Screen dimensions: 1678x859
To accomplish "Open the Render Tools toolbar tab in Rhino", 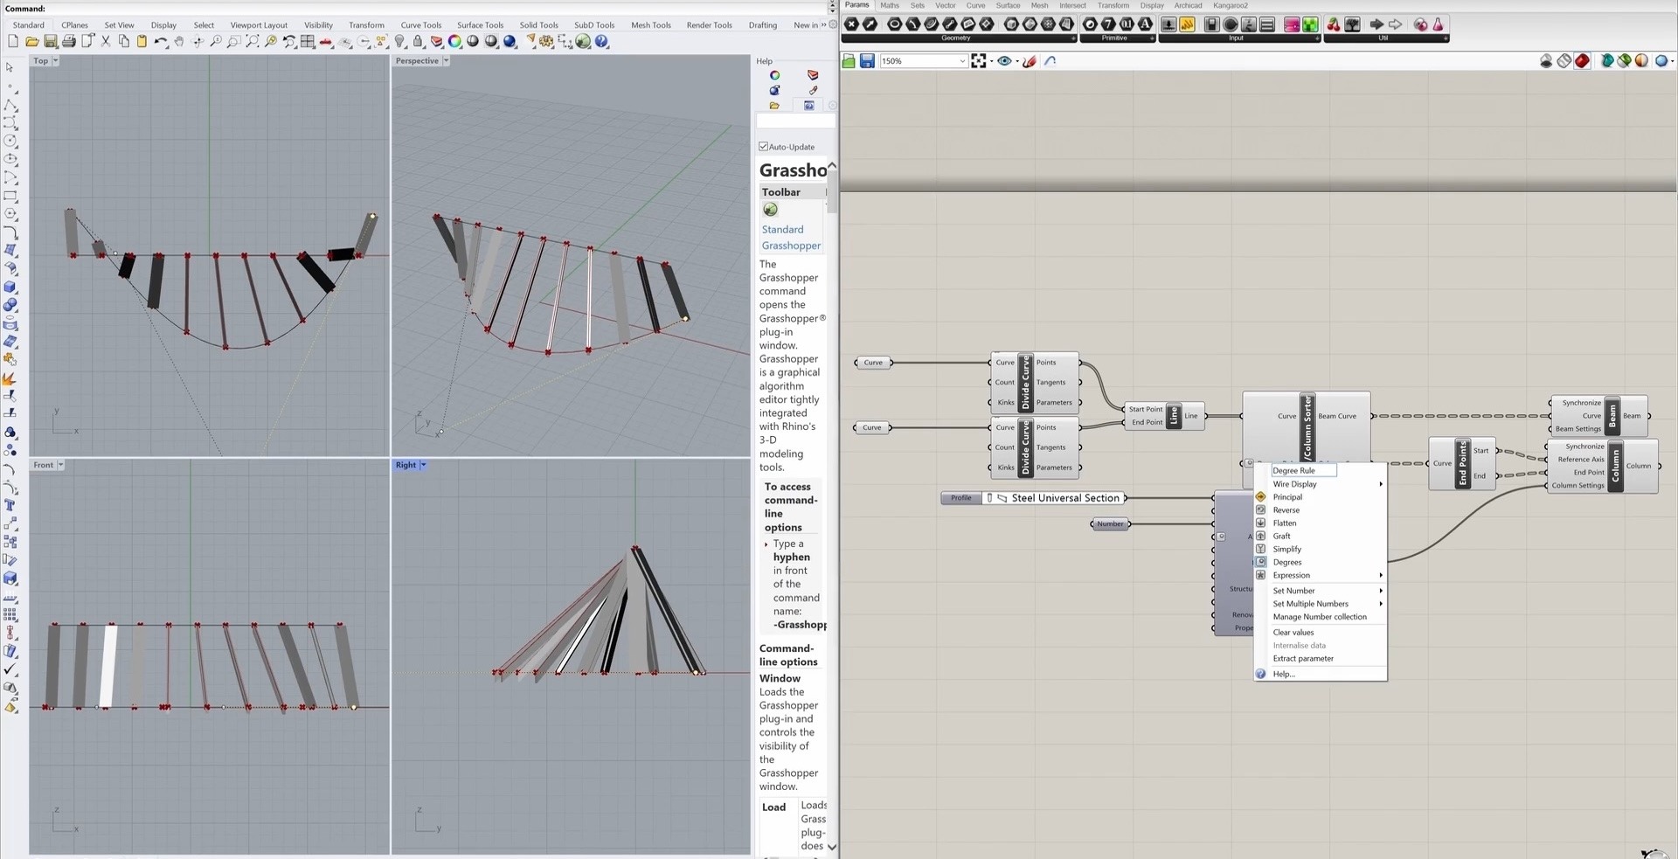I will (709, 25).
